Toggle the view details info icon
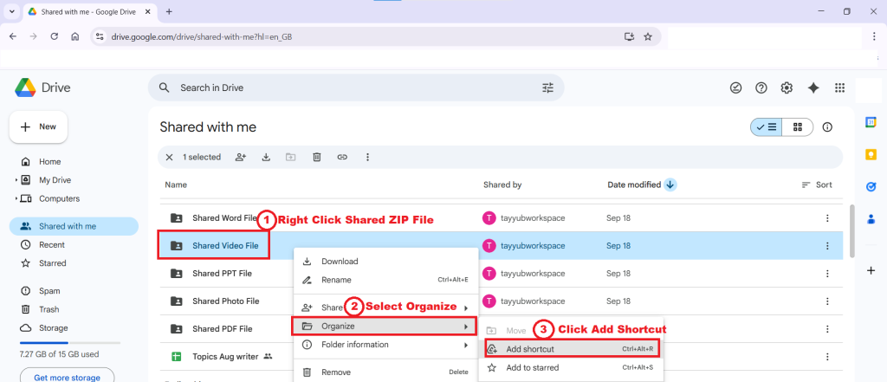The height and width of the screenshot is (382, 887). (x=827, y=127)
